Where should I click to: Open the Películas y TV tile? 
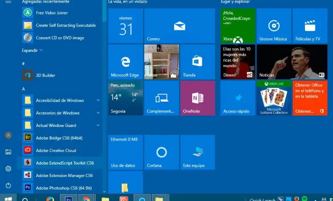[310, 26]
